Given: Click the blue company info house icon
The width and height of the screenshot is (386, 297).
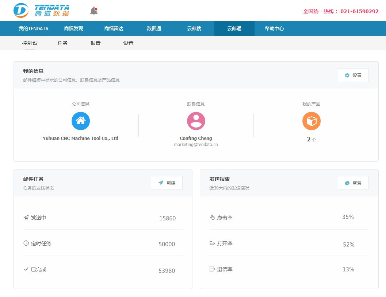Looking at the screenshot, I should (81, 121).
